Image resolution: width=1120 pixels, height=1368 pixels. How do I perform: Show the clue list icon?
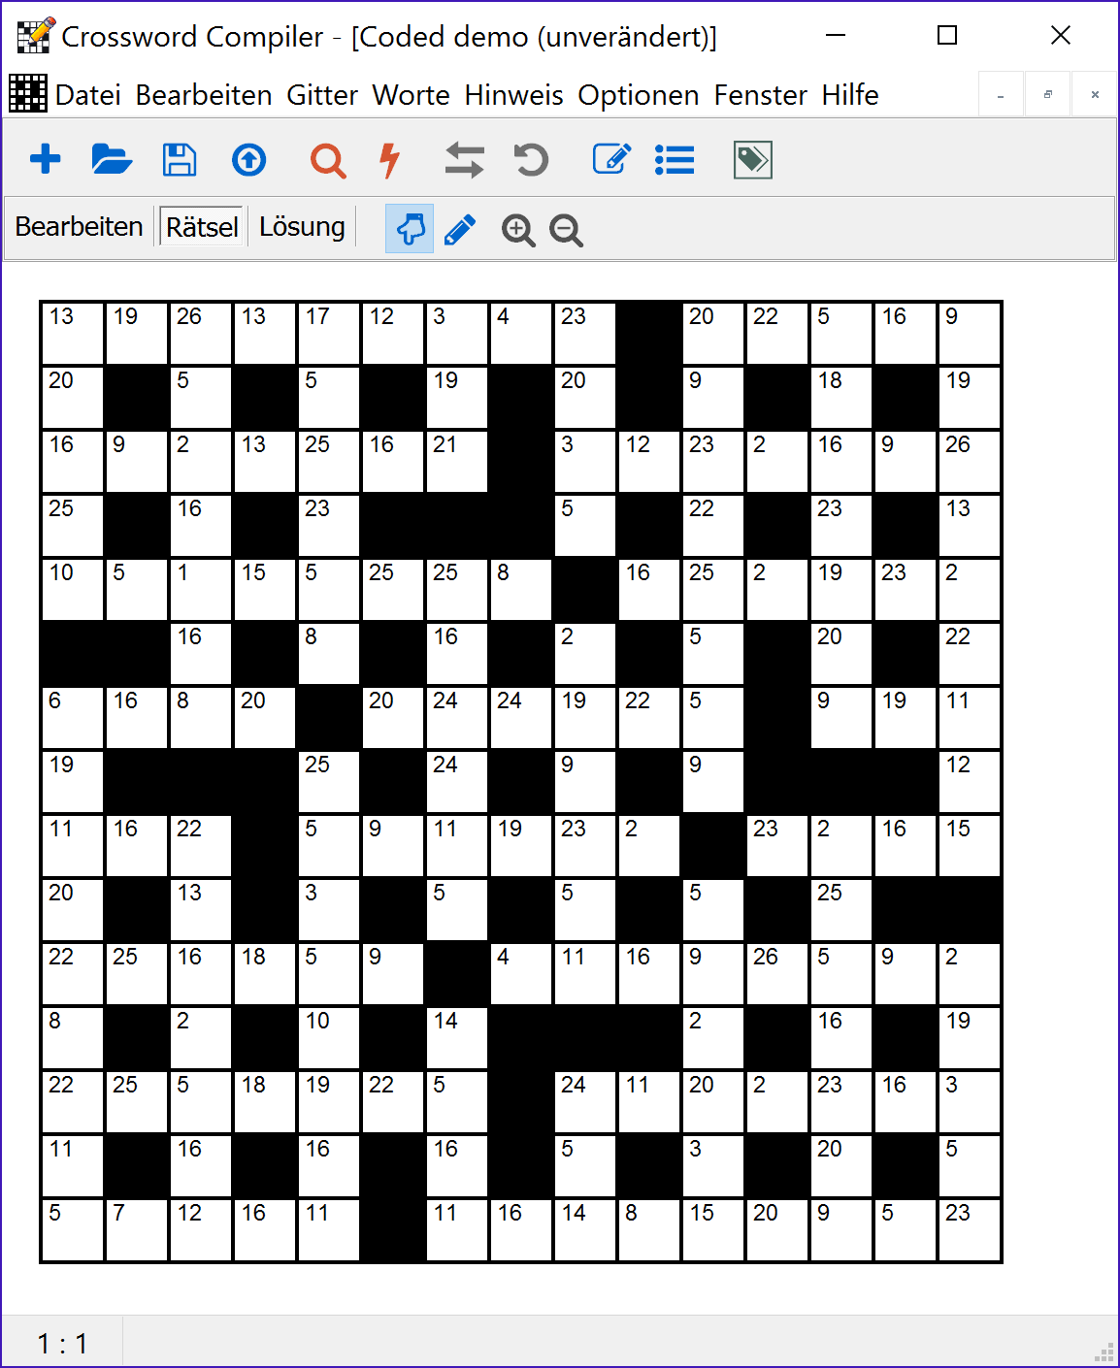click(675, 160)
